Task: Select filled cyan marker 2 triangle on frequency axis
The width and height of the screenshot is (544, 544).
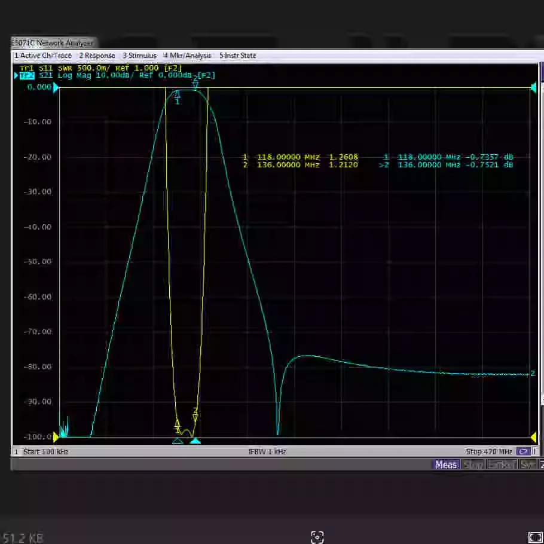Action: click(195, 441)
